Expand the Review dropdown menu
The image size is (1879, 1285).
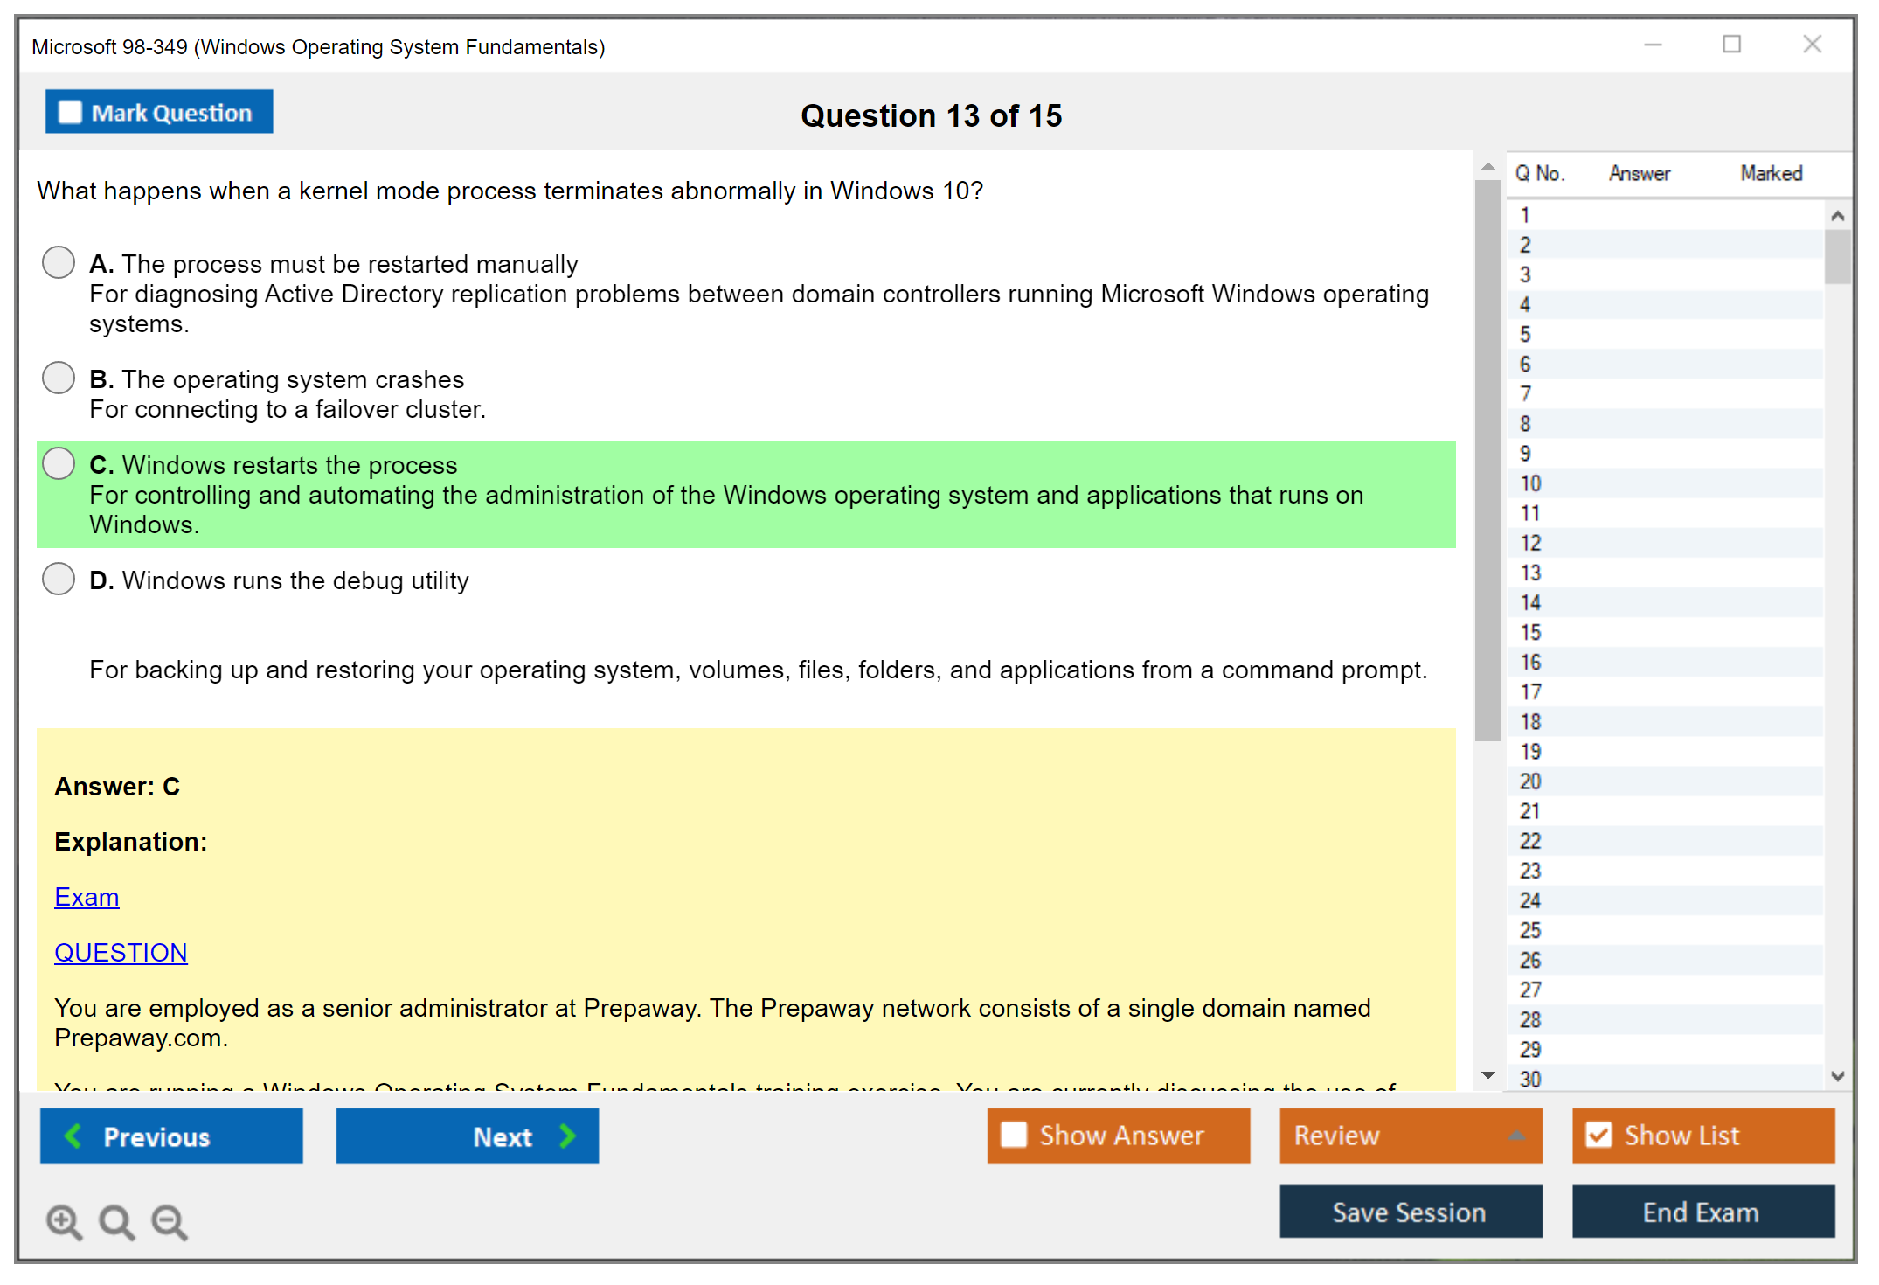(x=1516, y=1136)
